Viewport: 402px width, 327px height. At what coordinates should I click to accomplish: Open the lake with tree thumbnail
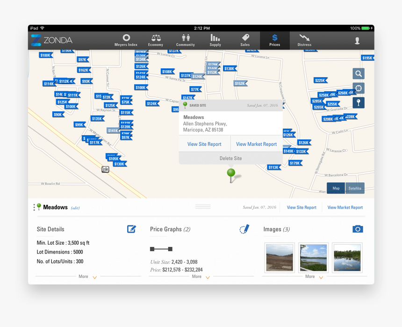coord(313,257)
